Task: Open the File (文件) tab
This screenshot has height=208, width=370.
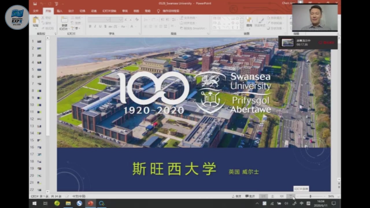Action: pos(36,11)
